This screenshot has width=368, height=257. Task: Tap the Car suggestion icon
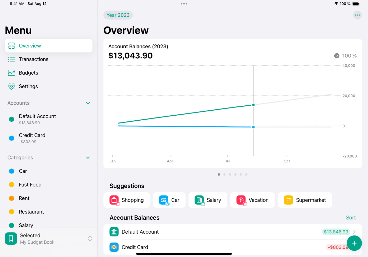[x=163, y=200]
